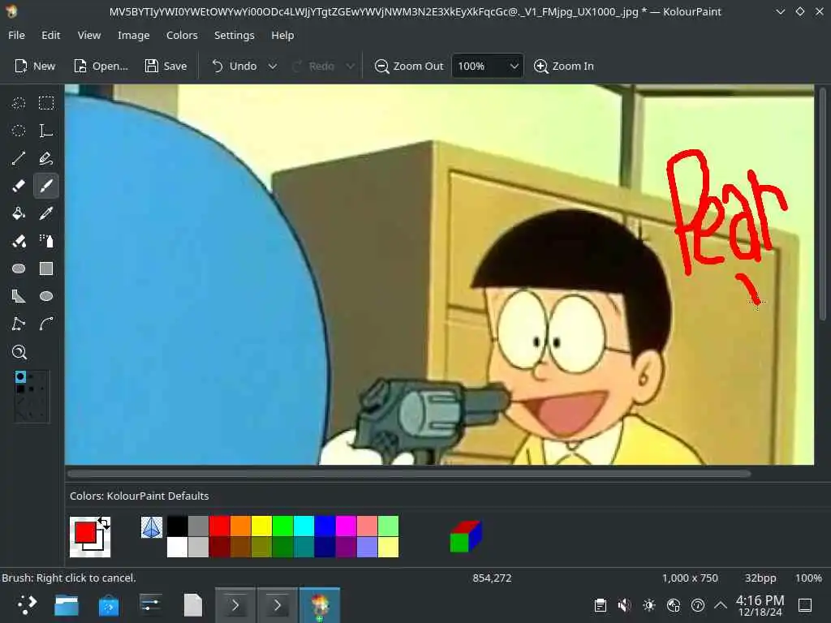Click the 4:16 PM clock
The width and height of the screenshot is (831, 623).
(x=760, y=605)
